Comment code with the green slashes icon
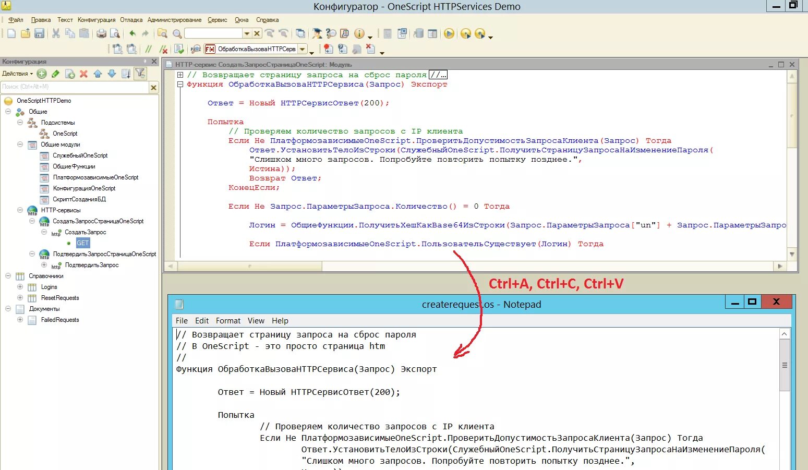The width and height of the screenshot is (808, 470). coord(149,49)
